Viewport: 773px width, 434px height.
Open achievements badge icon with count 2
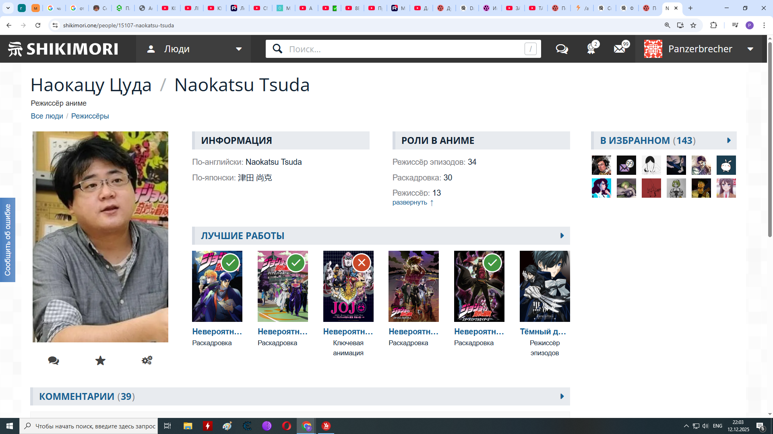(591, 49)
